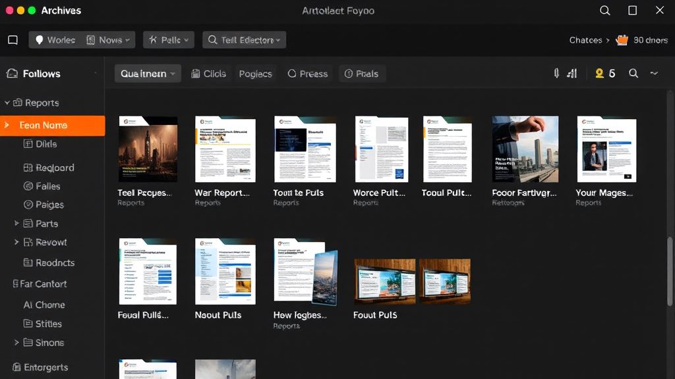Switch to the Preess tab
This screenshot has width=675, height=379.
click(308, 74)
